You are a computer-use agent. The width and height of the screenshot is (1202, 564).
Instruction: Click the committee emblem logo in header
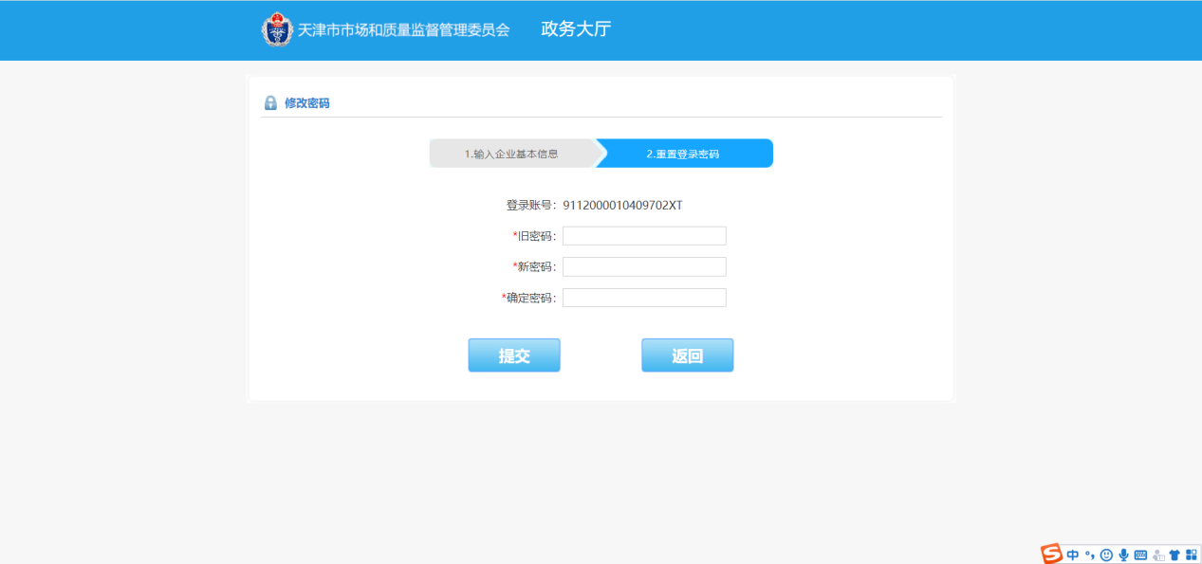coord(277,29)
